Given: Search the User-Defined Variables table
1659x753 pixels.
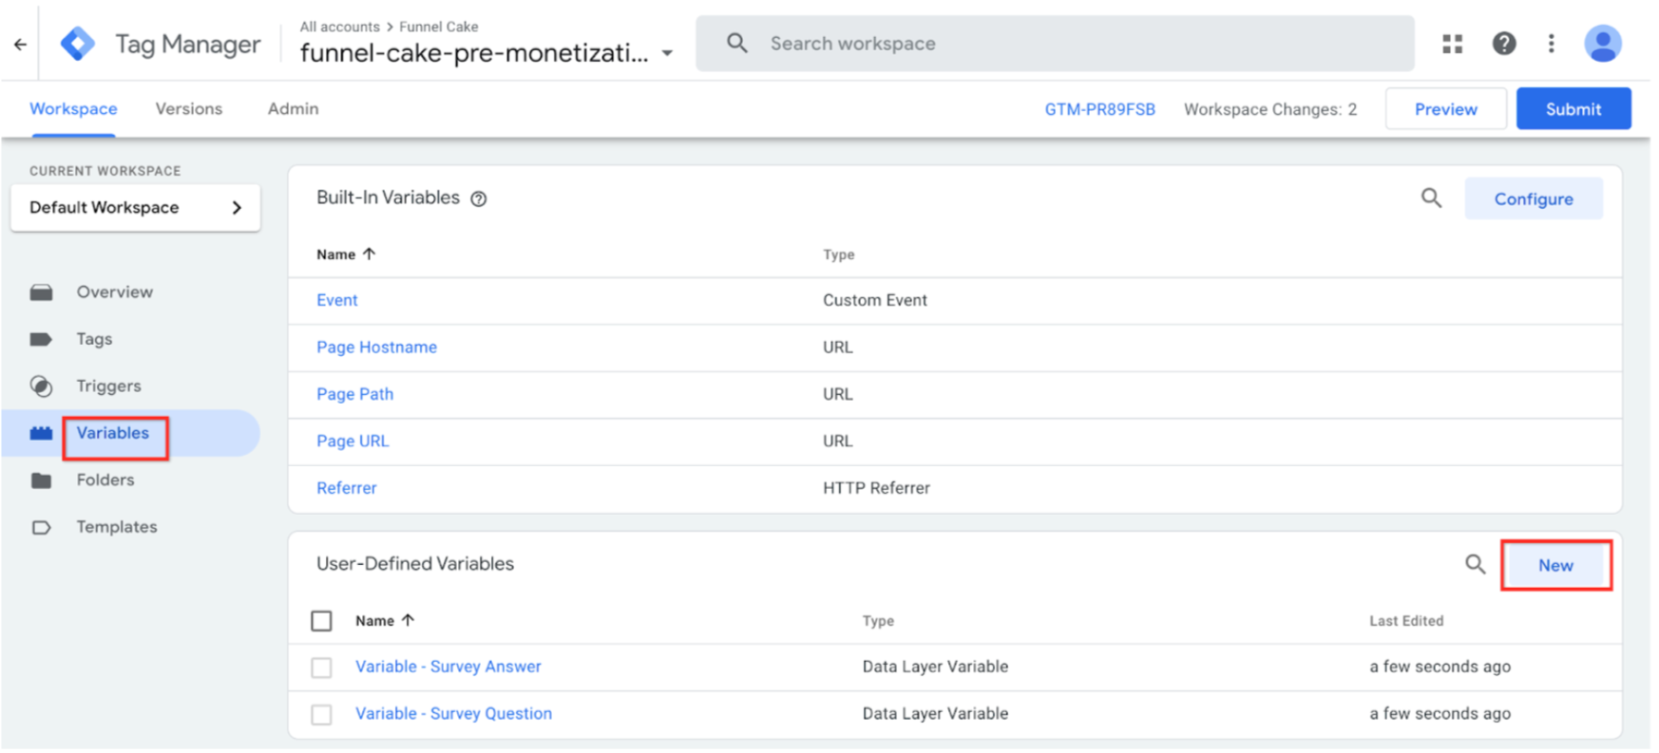Looking at the screenshot, I should [1475, 565].
